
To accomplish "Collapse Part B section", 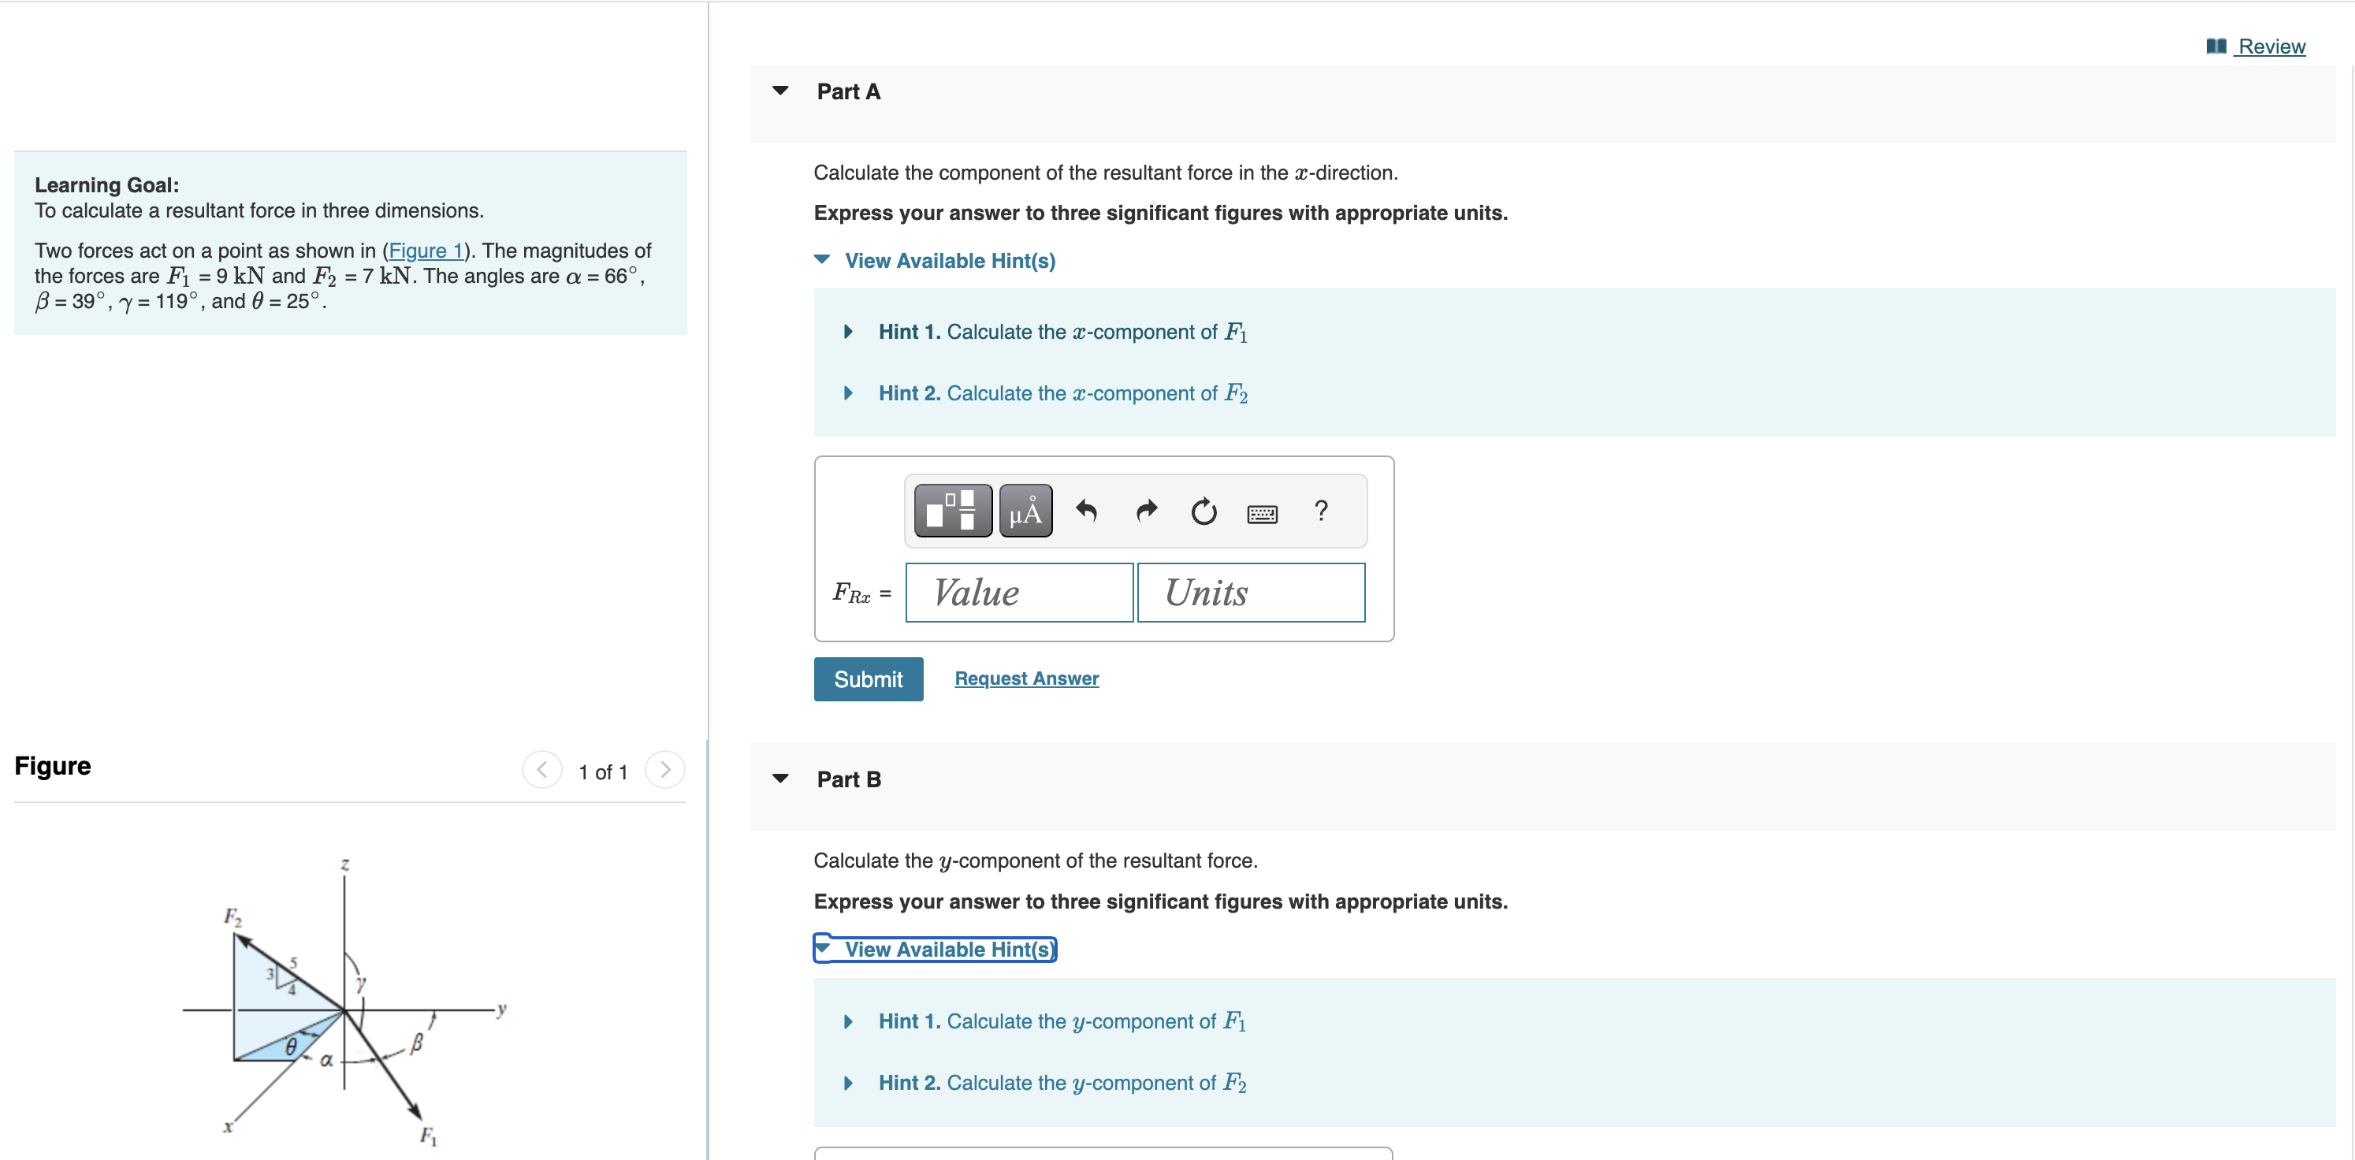I will point(779,778).
